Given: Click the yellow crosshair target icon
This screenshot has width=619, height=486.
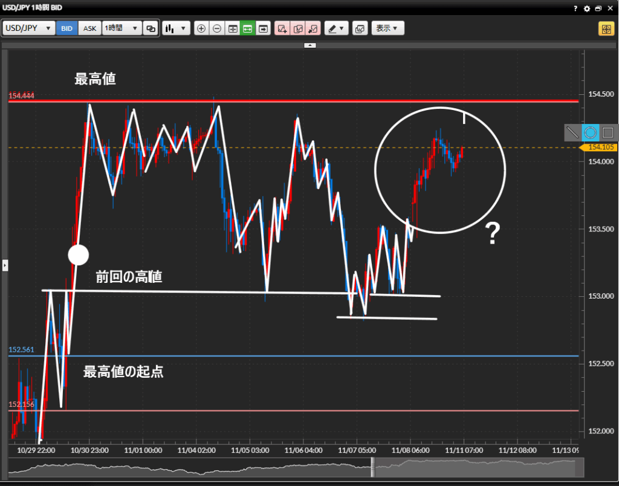Looking at the screenshot, I should point(606,28).
